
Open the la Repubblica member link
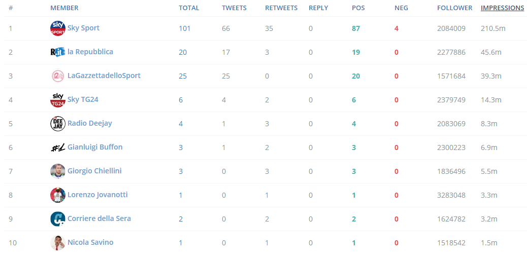tap(90, 52)
